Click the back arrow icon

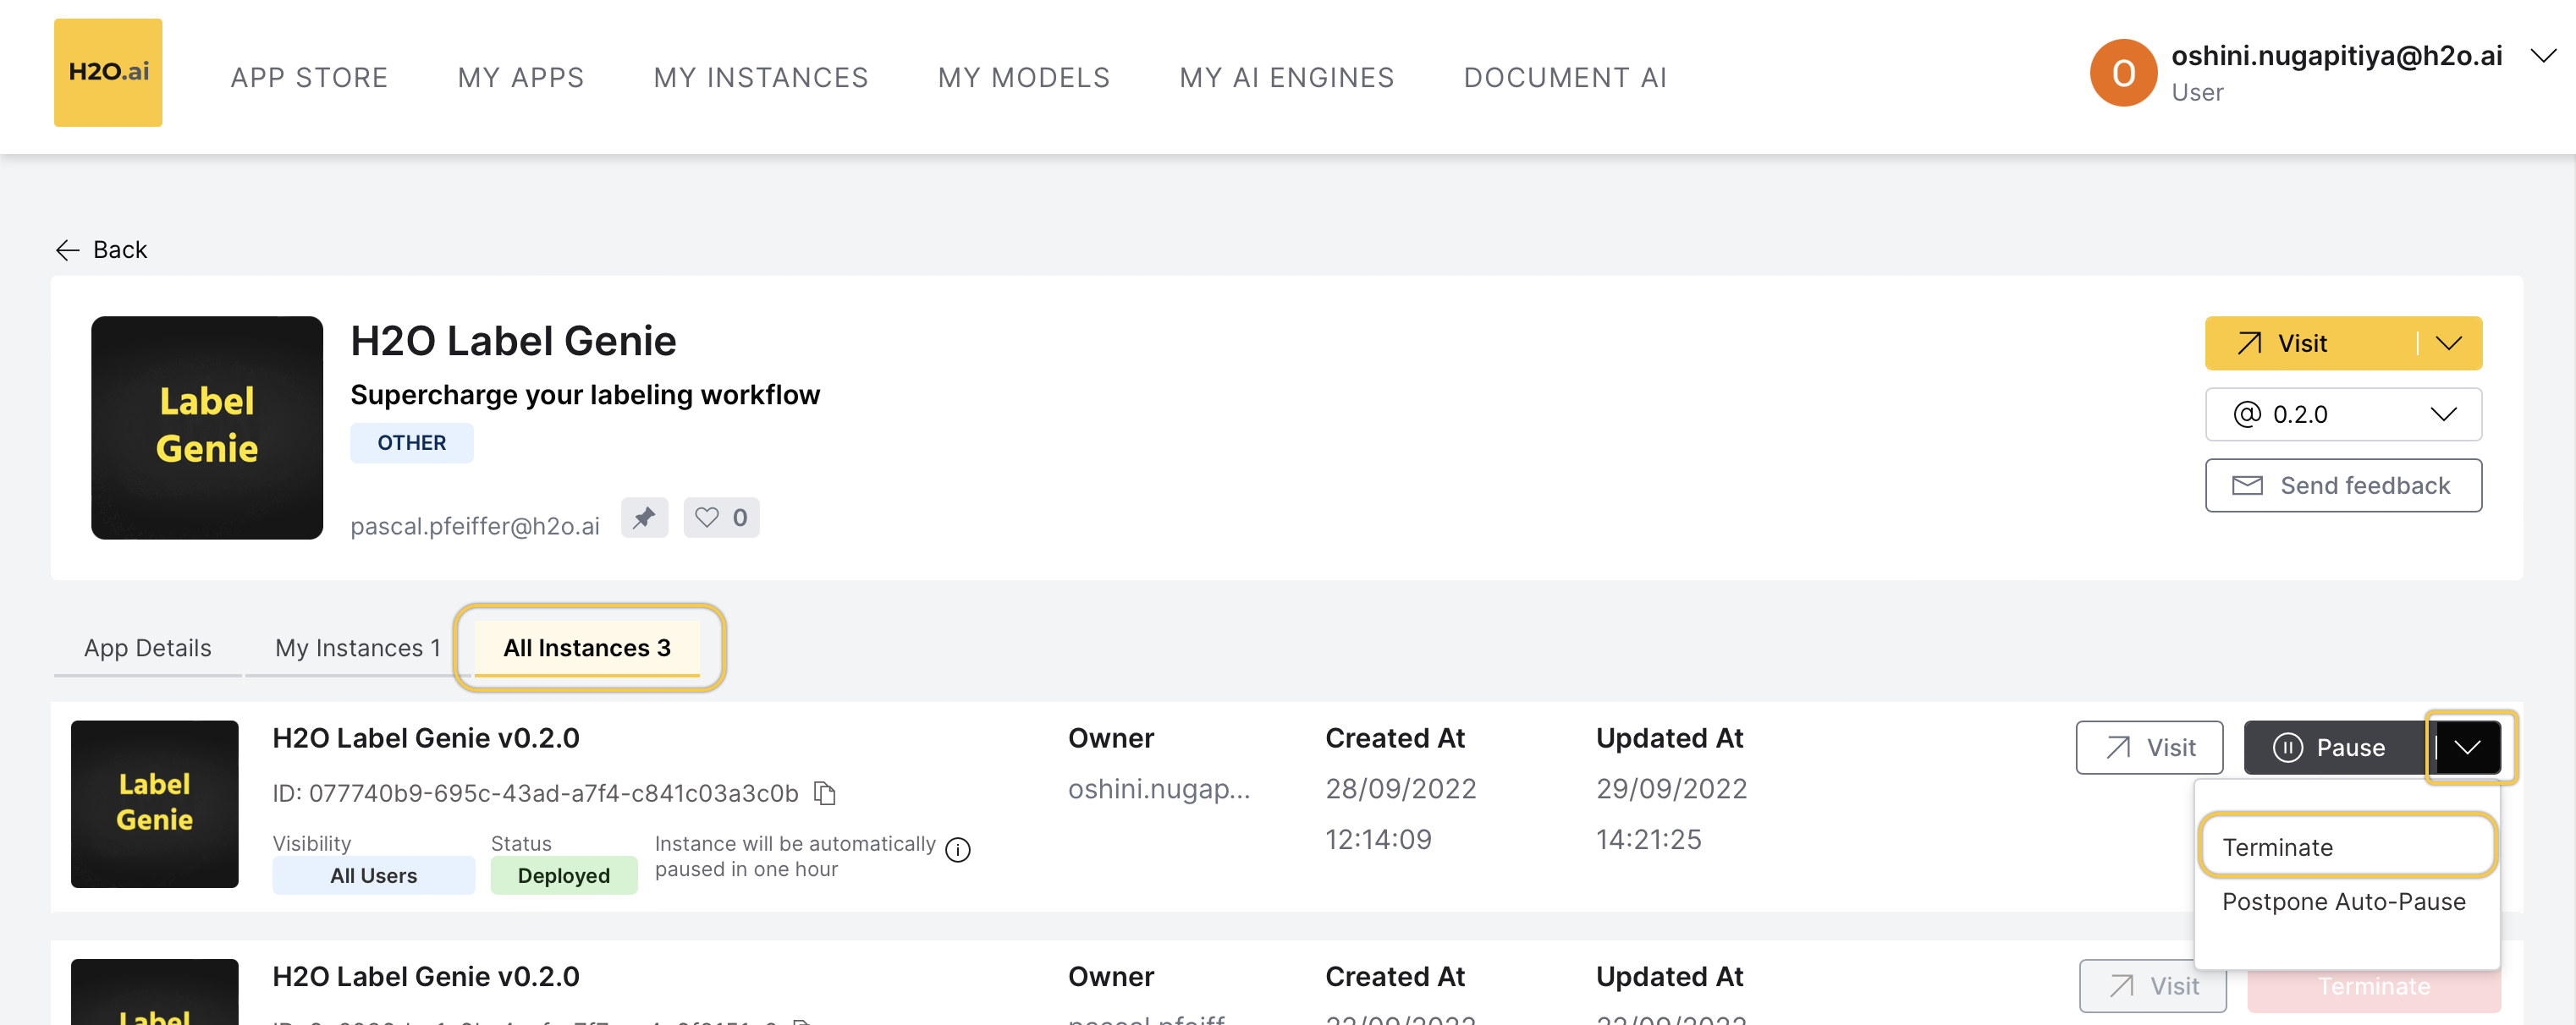coord(67,249)
